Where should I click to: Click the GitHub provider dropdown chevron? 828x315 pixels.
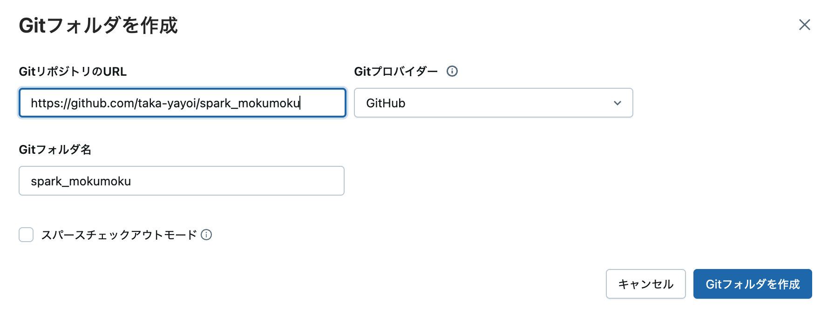point(618,103)
